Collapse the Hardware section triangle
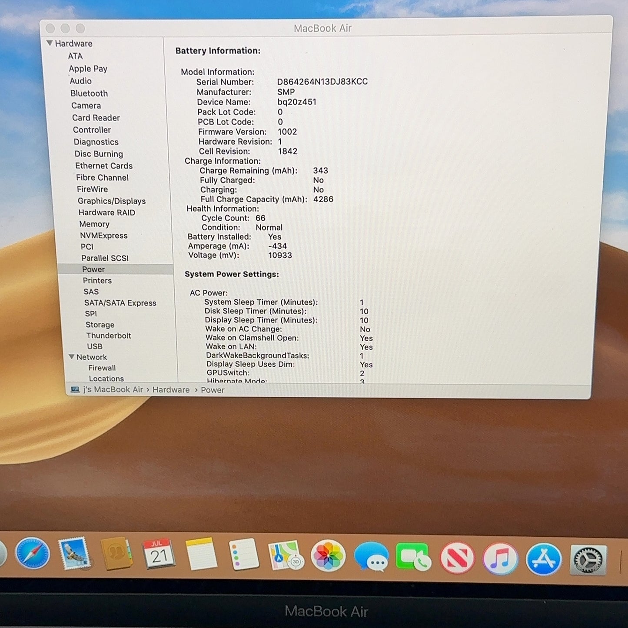Screen dimensions: 628x628 click(x=50, y=43)
